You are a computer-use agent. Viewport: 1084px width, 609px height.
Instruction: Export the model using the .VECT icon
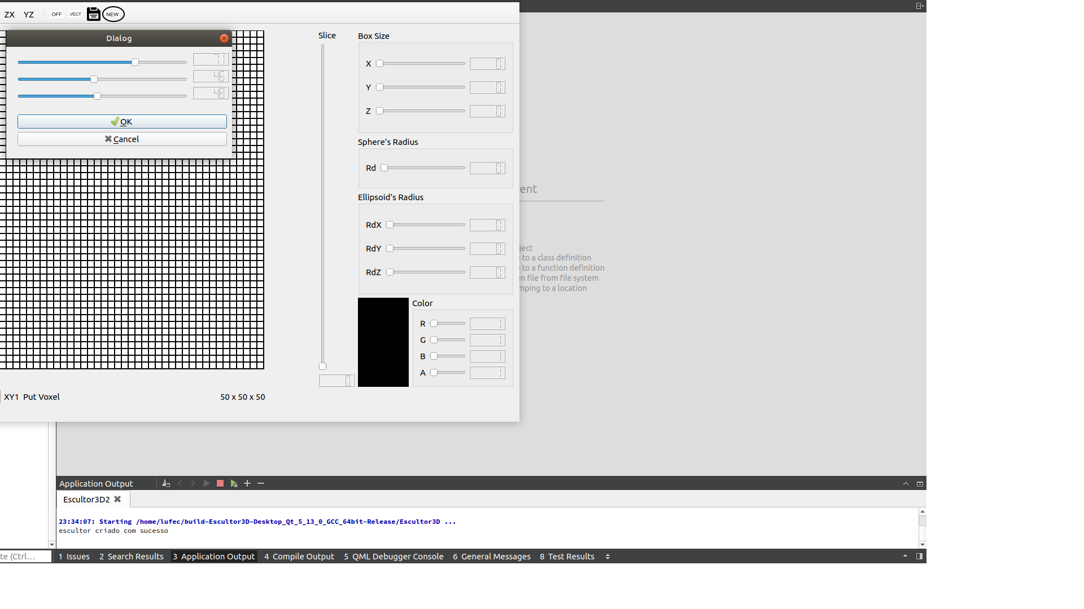(x=75, y=14)
